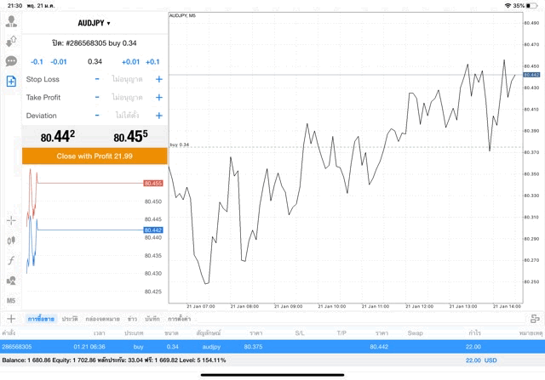Click the position title #286568305 buy 0.34
545x380 pixels.
[95, 43]
